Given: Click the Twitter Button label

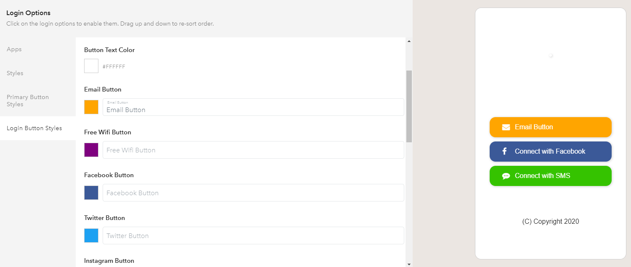Looking at the screenshot, I should point(104,218).
